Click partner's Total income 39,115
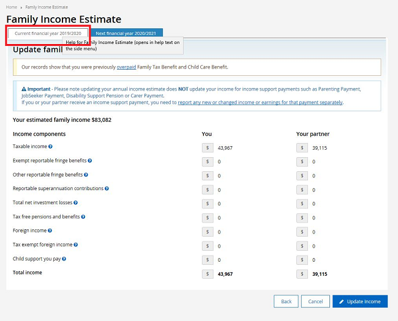The image size is (398, 321). 320,274
